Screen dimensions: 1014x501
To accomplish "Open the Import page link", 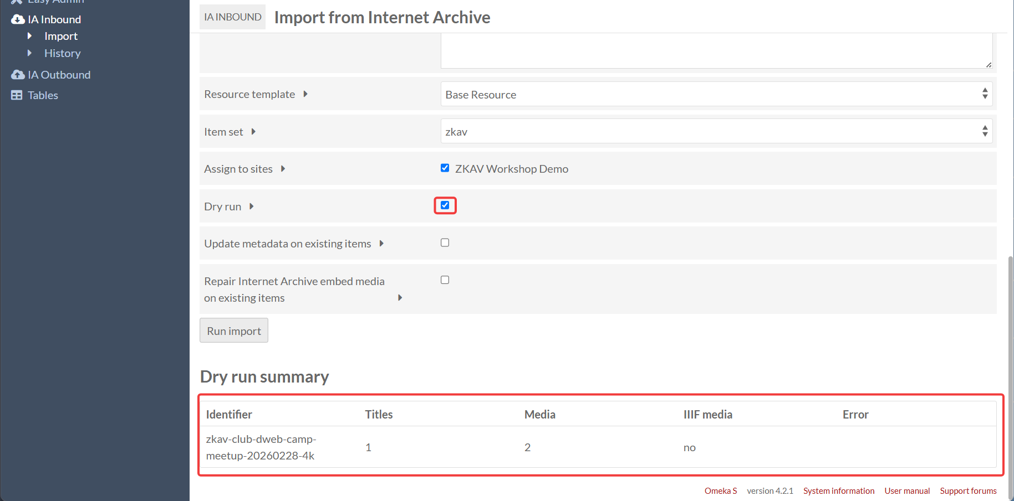I will 61,36.
